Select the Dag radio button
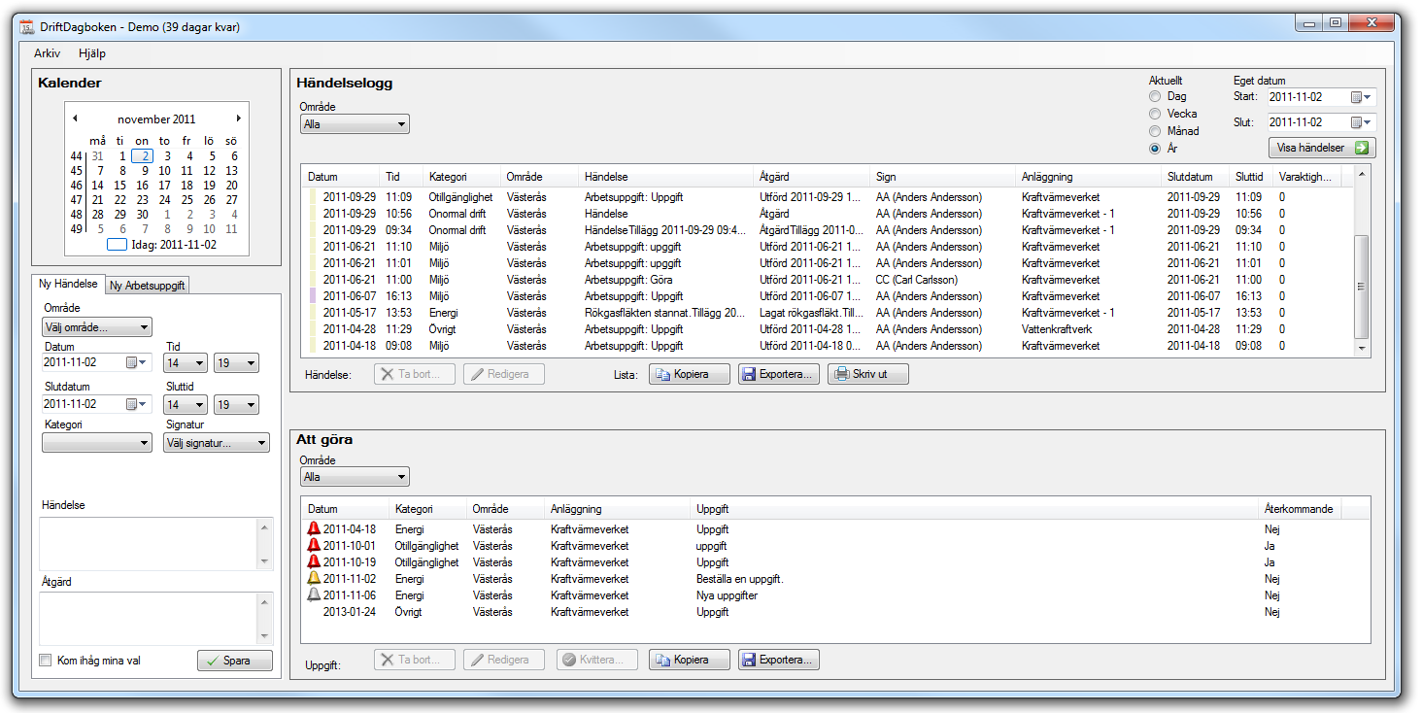This screenshot has height=713, width=1422. (1154, 96)
